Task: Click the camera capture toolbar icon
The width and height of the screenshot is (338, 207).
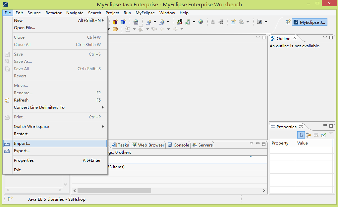Action: 259,22
